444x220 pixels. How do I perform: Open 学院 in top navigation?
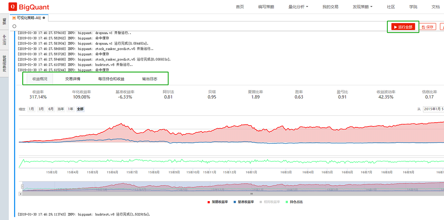(413, 7)
